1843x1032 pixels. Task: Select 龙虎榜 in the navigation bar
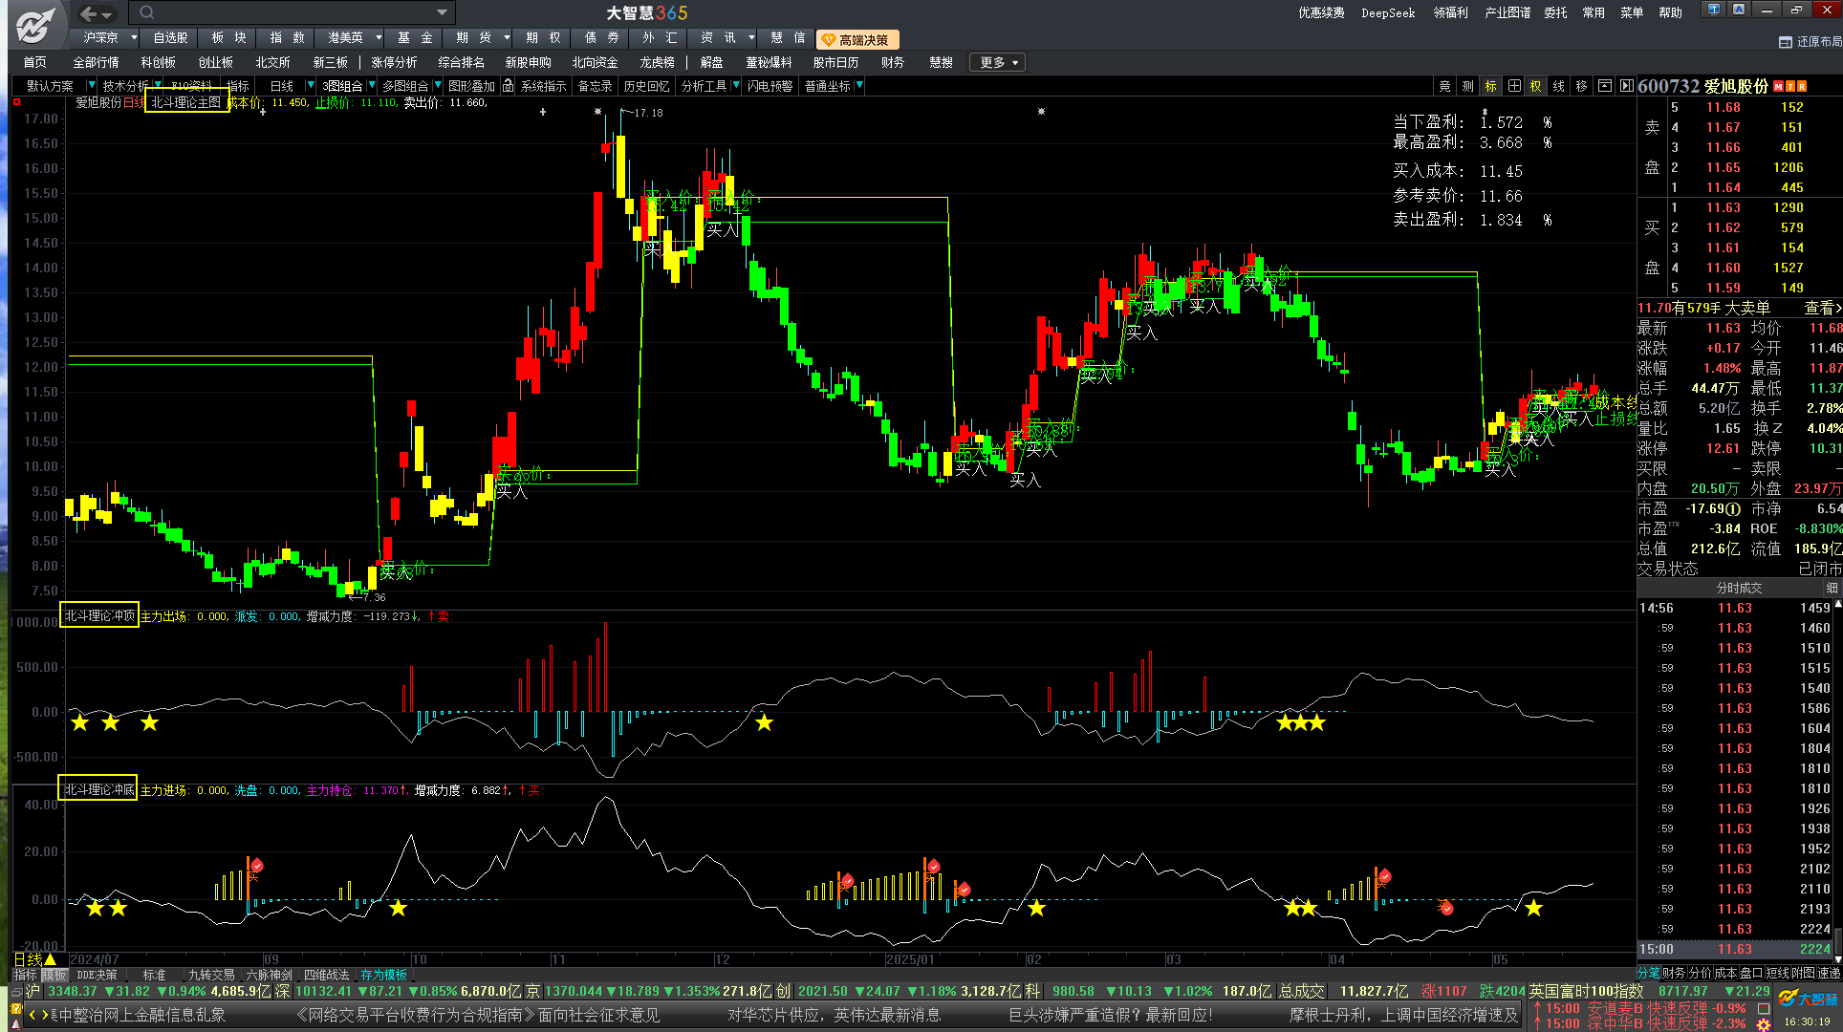point(657,62)
